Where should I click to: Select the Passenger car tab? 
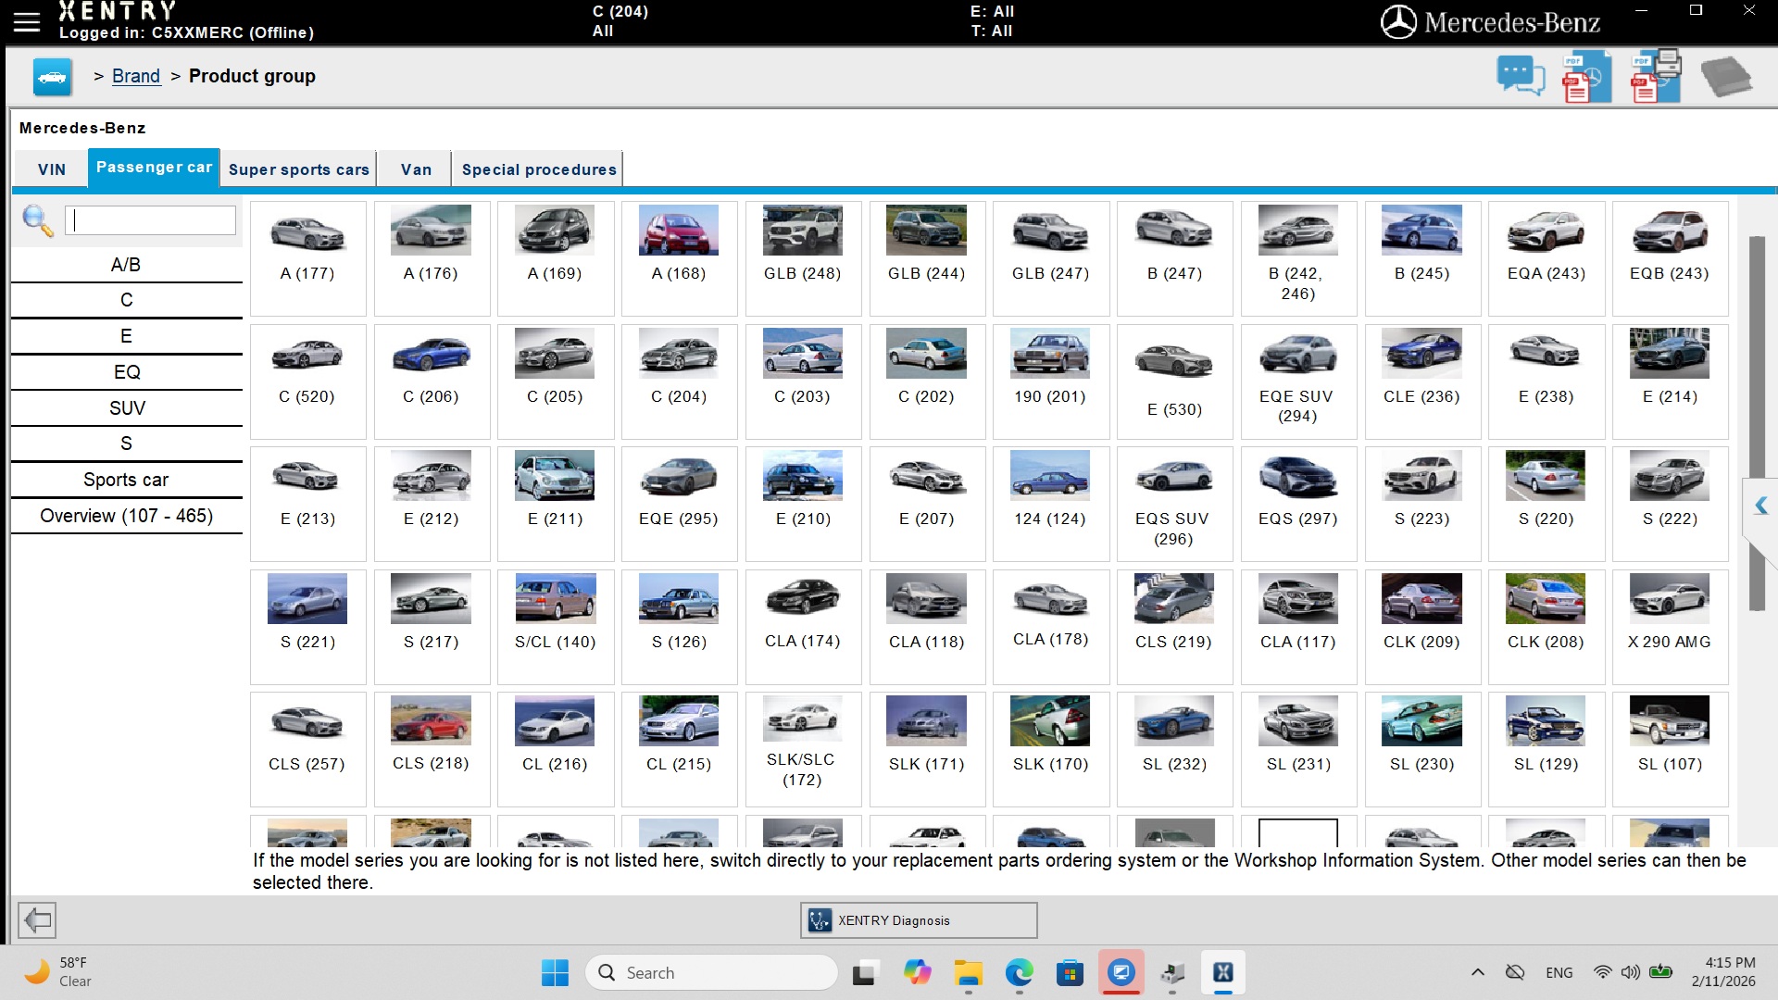coord(154,168)
